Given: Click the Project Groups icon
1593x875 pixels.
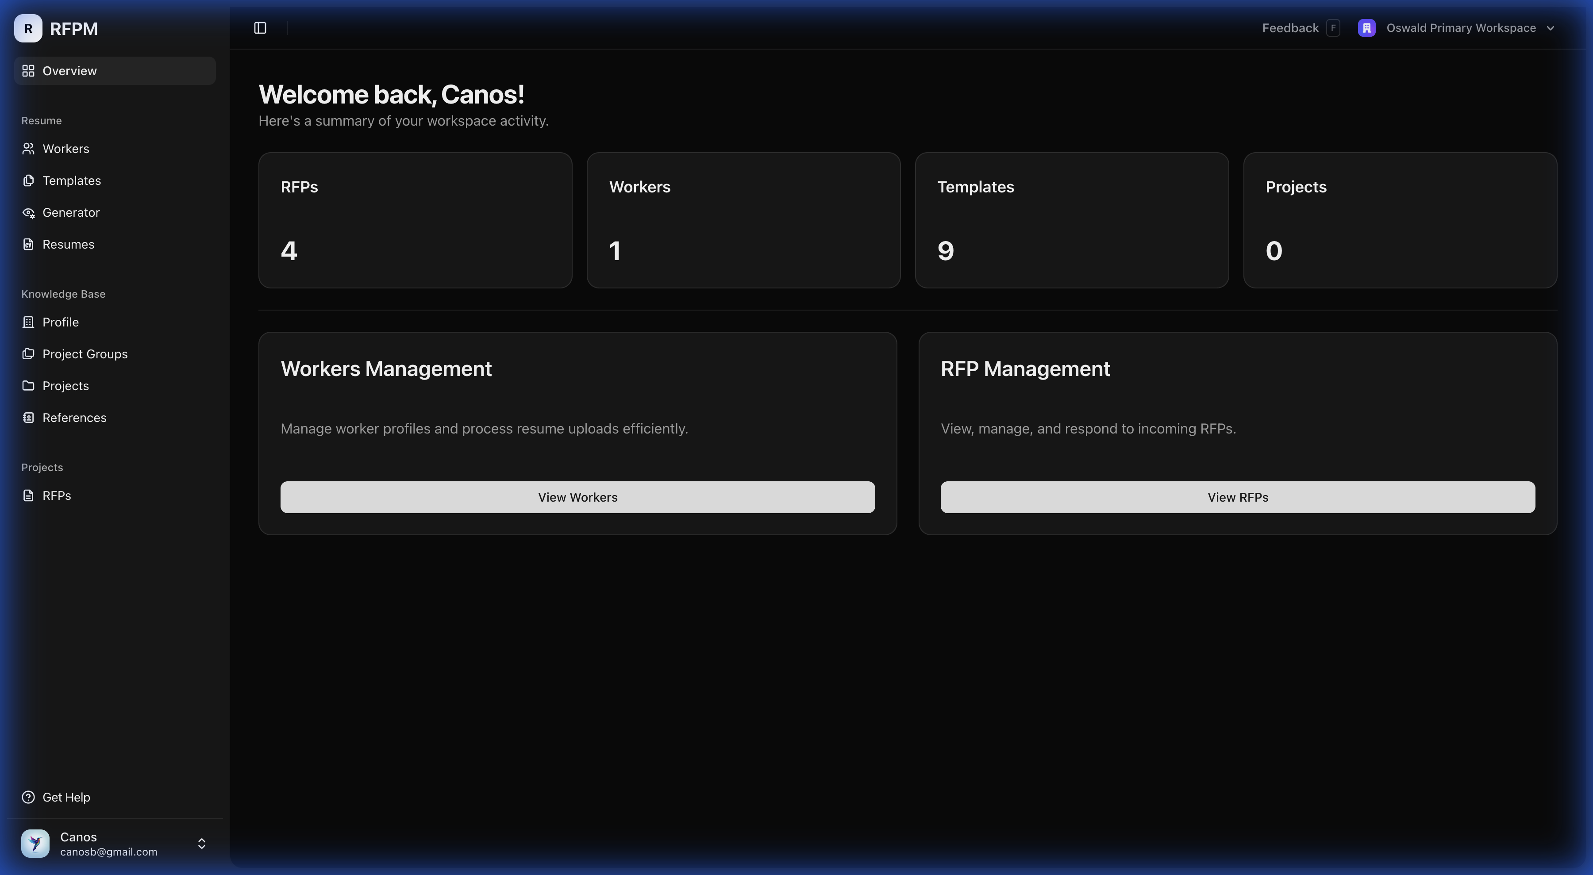Looking at the screenshot, I should point(29,353).
